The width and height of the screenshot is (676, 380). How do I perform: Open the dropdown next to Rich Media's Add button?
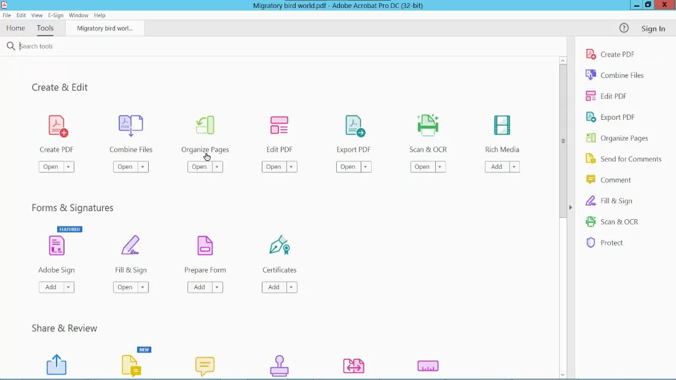[514, 166]
